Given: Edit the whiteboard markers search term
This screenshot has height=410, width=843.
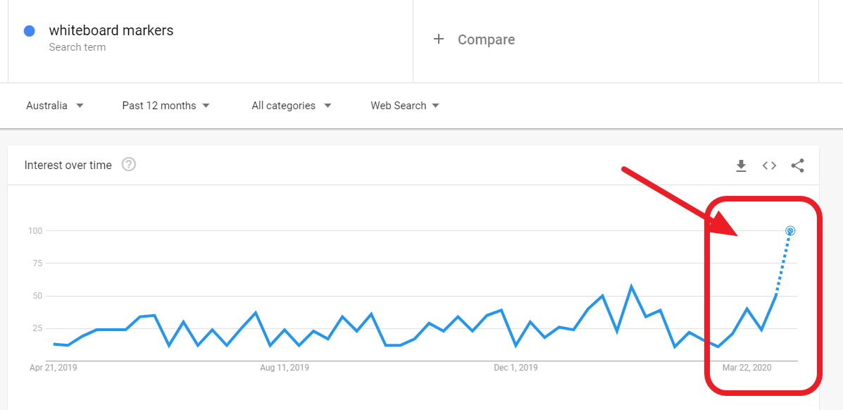Looking at the screenshot, I should coord(111,31).
